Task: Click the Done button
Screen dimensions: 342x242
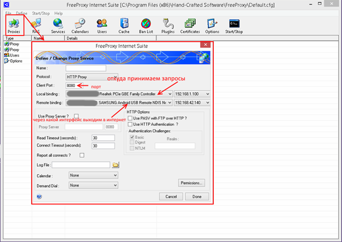Action: click(x=197, y=197)
